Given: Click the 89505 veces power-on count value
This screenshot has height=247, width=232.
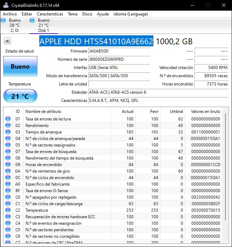Looking at the screenshot, I should [211, 75].
